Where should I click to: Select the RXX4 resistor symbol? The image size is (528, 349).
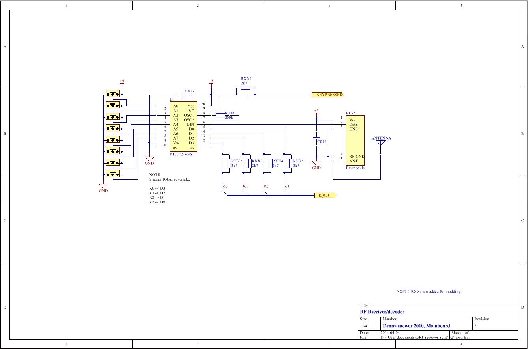tap(270, 163)
